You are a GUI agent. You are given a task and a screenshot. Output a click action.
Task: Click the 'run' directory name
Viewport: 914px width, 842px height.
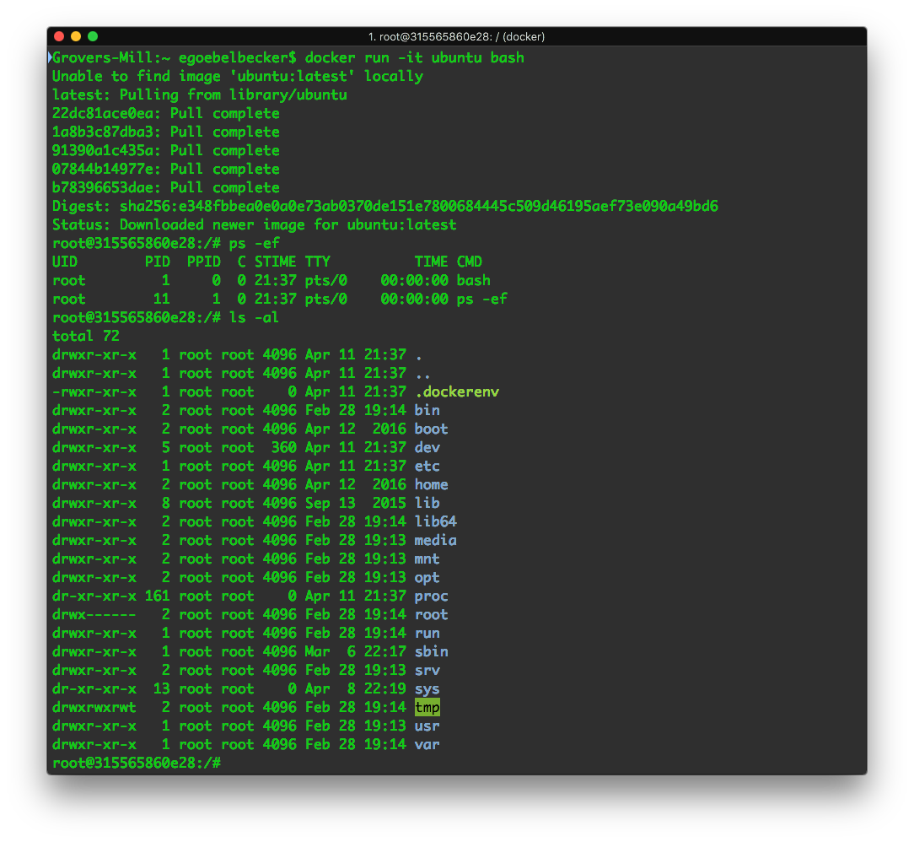pos(427,634)
